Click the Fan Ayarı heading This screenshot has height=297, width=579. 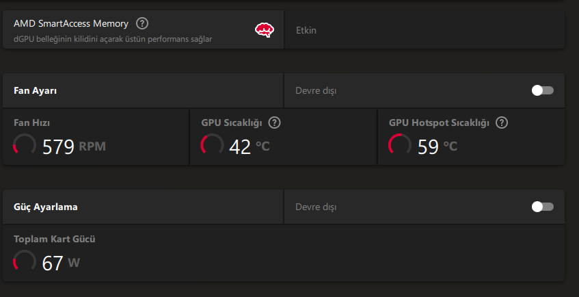coord(35,91)
